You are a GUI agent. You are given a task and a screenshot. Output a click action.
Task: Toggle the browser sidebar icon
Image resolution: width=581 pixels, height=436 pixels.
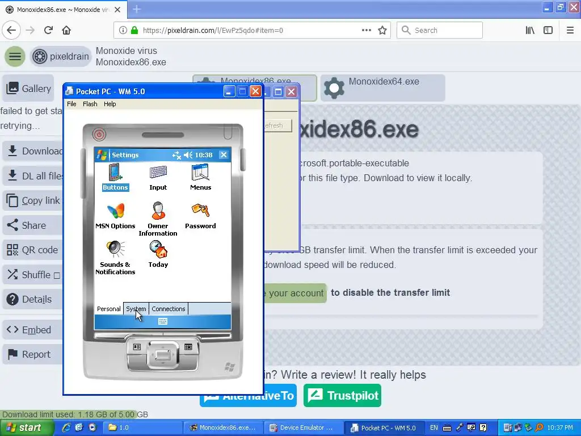(548, 31)
